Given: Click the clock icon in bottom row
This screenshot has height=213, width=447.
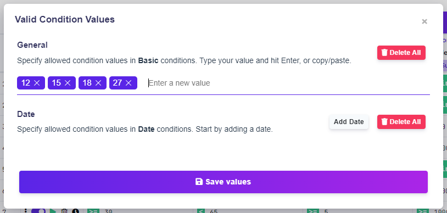Looking at the screenshot, I should (75, 211).
